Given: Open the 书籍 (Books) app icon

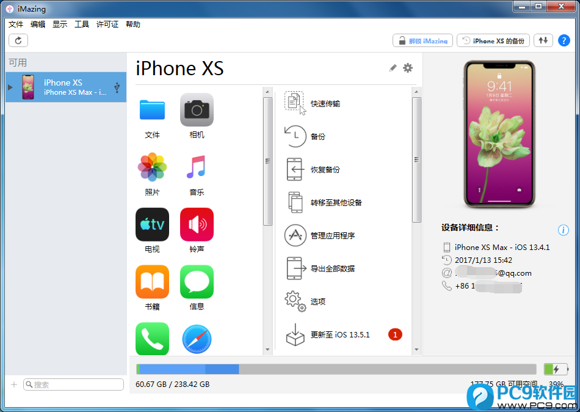Looking at the screenshot, I should [x=152, y=282].
